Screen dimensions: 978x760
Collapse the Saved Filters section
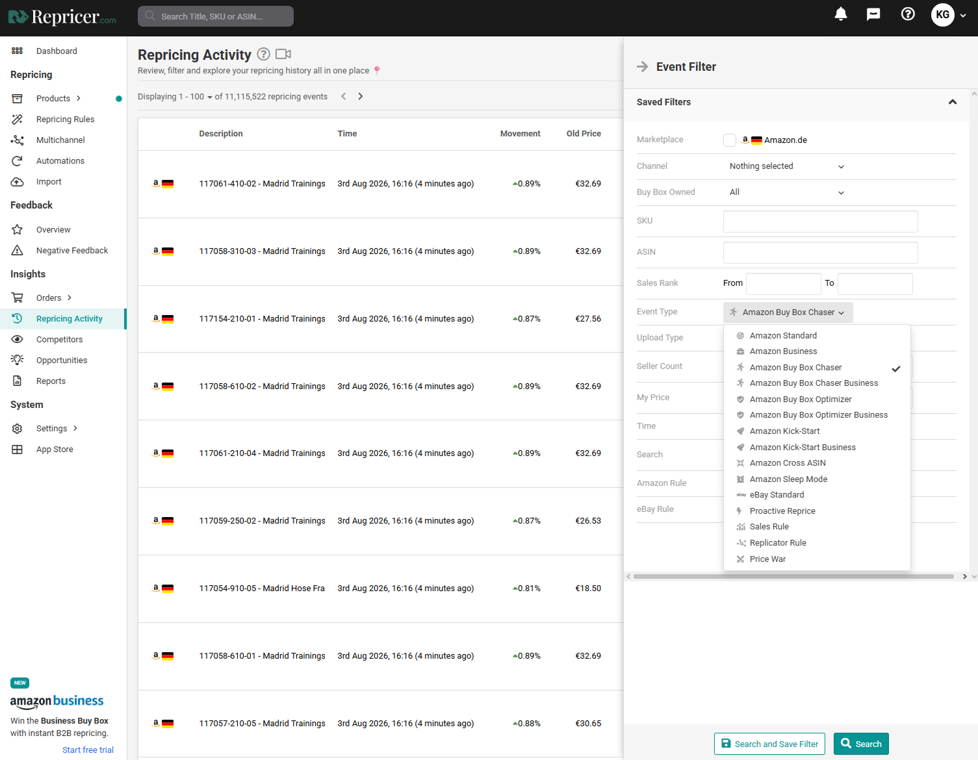953,102
